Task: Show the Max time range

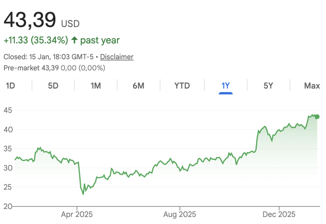Action: click(x=312, y=86)
